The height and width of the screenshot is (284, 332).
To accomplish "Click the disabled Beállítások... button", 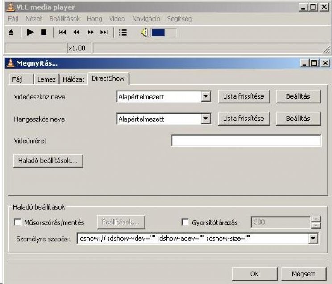I will [120, 222].
